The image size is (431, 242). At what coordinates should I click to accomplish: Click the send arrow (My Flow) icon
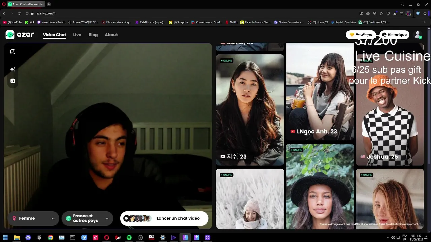[x=382, y=13]
